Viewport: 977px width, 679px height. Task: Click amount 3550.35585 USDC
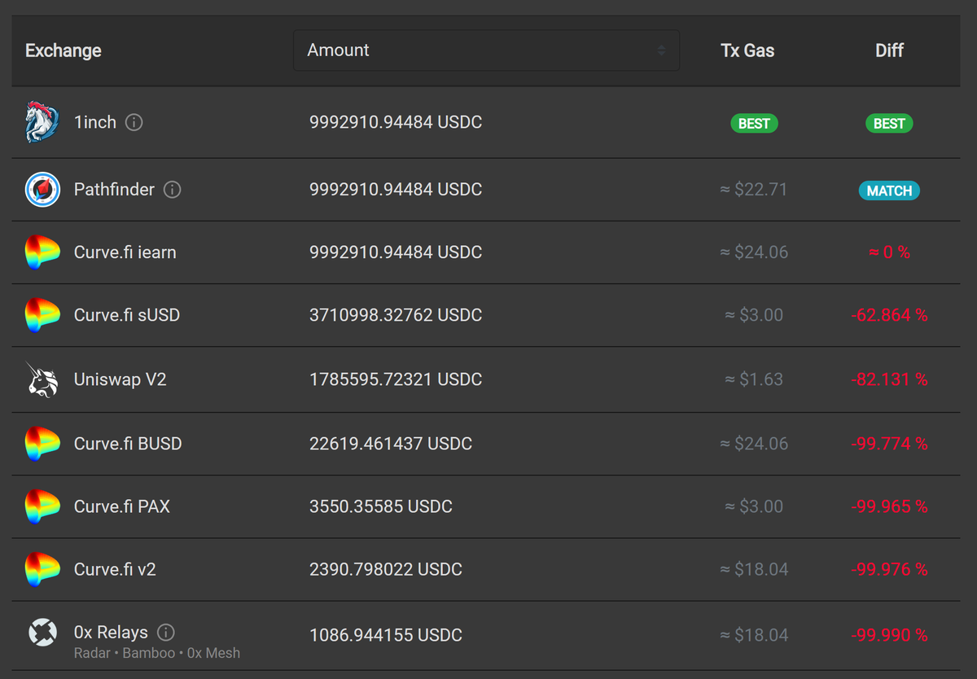(x=381, y=506)
